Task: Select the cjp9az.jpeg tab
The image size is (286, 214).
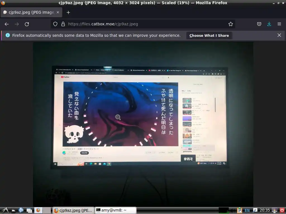Action: [x=31, y=12]
